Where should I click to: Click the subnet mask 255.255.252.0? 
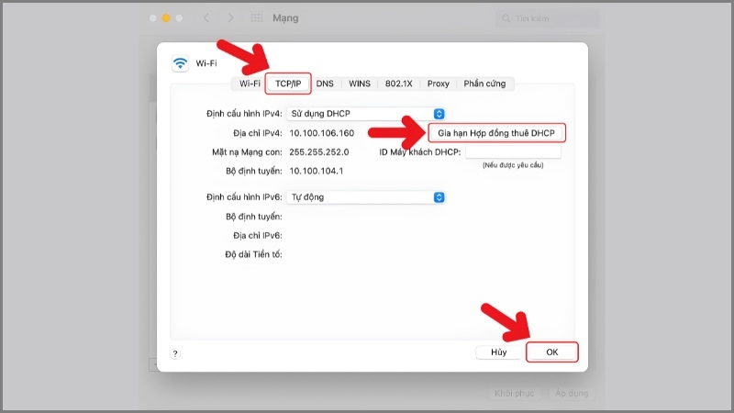318,151
